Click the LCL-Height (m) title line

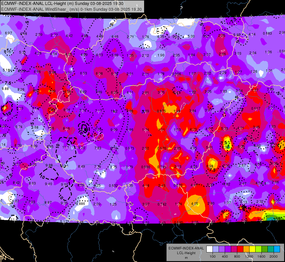pyautogui.click(x=62, y=3)
